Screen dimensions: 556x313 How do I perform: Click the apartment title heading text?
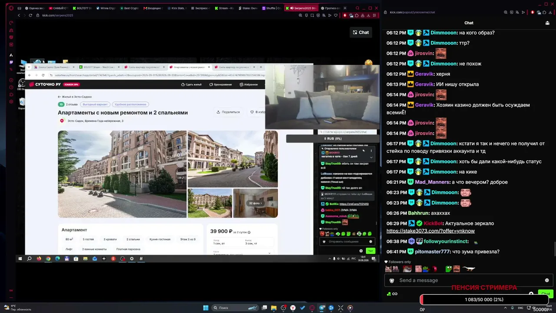[123, 113]
